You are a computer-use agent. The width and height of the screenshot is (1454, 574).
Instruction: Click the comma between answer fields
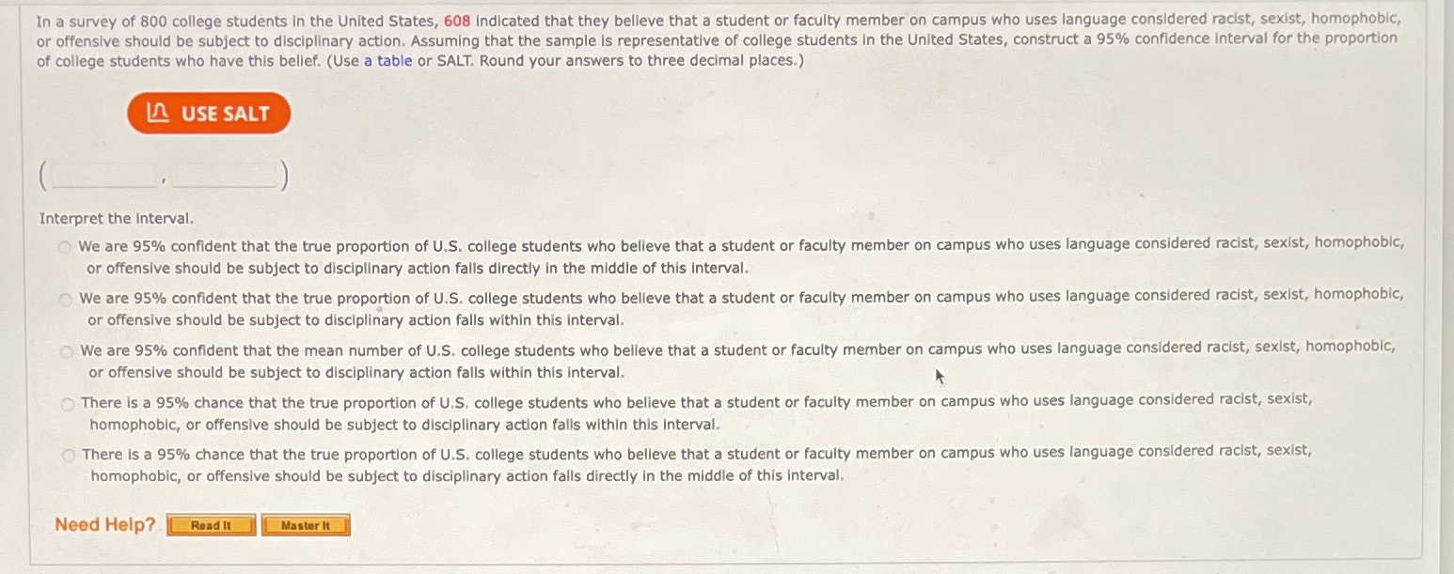pos(163,180)
